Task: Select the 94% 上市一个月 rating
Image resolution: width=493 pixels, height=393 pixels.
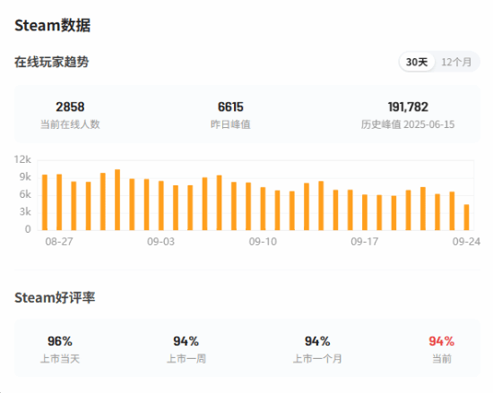Action: (317, 341)
